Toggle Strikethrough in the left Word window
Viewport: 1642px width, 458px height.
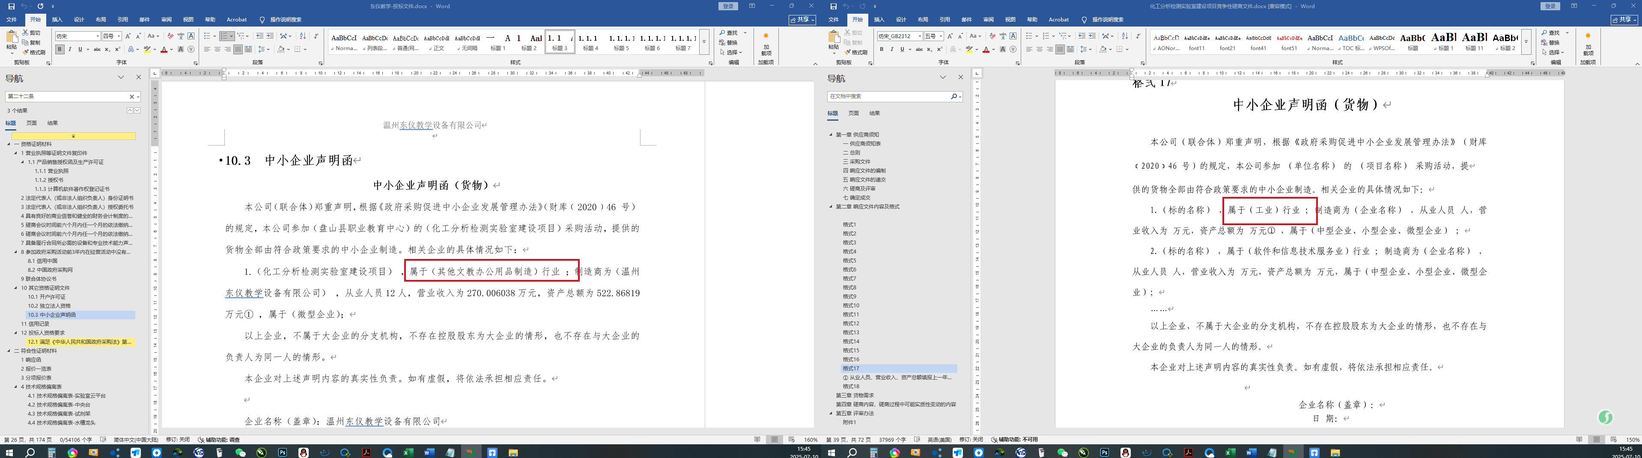[97, 49]
